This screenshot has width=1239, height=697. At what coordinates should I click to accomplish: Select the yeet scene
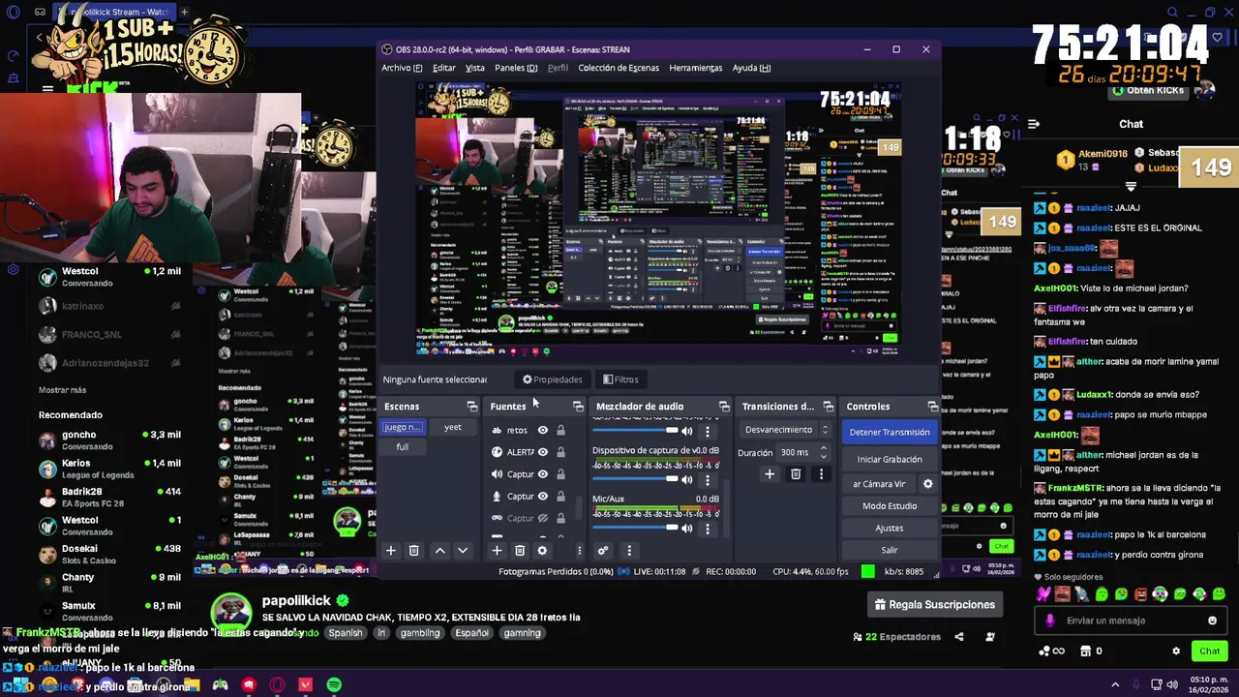pyautogui.click(x=452, y=427)
